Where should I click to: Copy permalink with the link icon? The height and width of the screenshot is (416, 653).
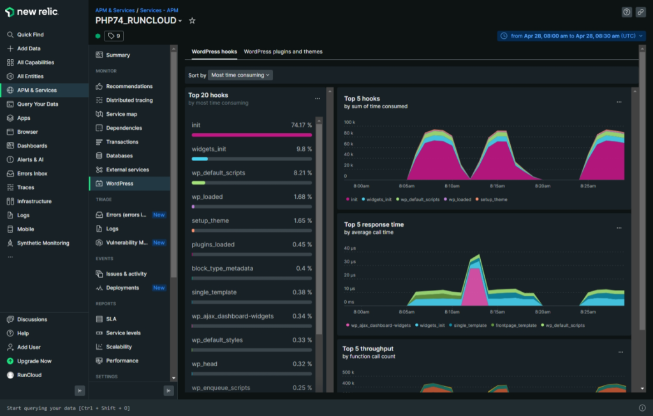[640, 12]
